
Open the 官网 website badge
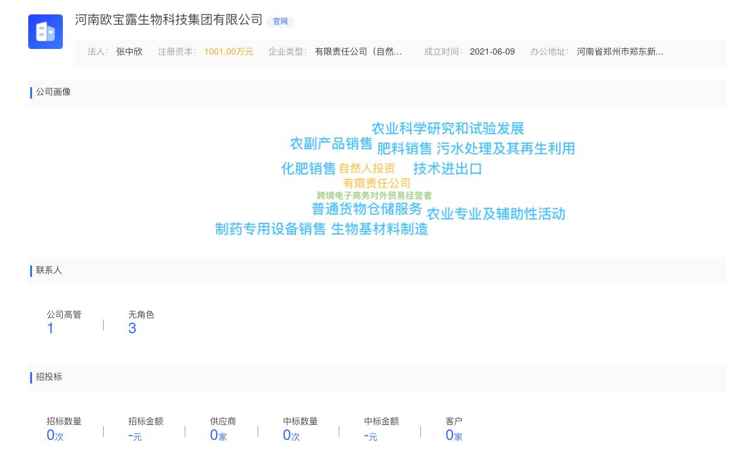280,22
